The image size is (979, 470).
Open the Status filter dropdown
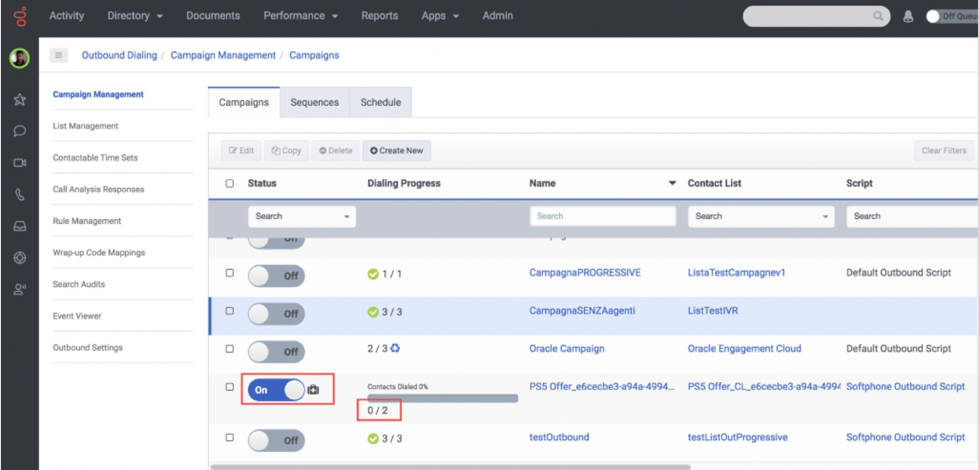pos(302,216)
